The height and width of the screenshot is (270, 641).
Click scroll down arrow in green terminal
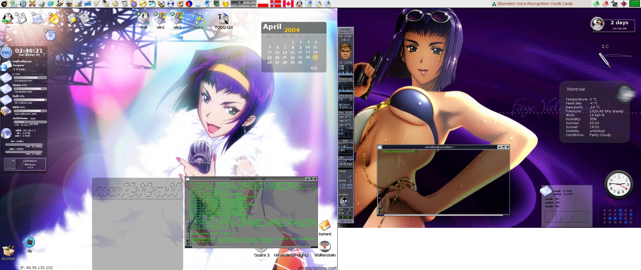click(x=188, y=244)
